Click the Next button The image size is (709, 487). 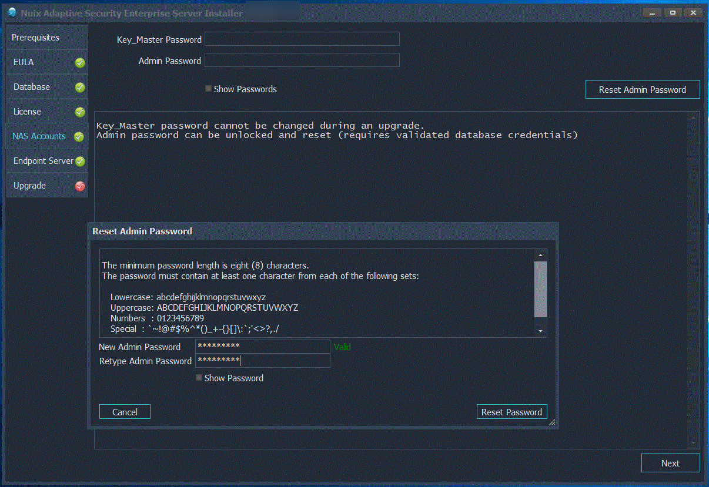pos(670,463)
